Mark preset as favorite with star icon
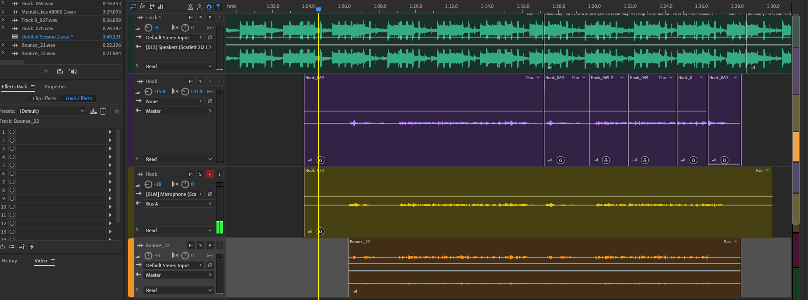This screenshot has width=808, height=300. (x=117, y=111)
